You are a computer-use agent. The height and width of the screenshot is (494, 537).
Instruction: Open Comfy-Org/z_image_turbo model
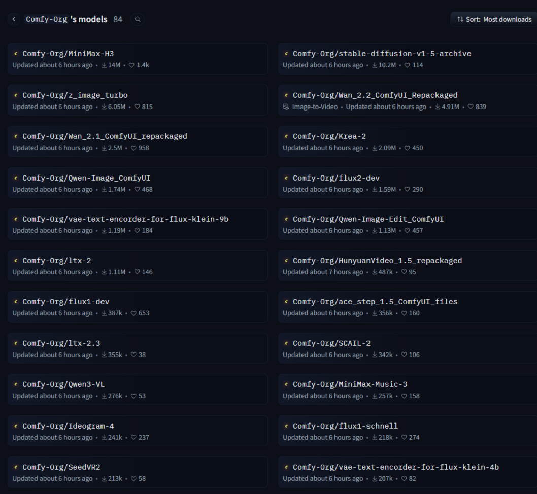(x=138, y=100)
